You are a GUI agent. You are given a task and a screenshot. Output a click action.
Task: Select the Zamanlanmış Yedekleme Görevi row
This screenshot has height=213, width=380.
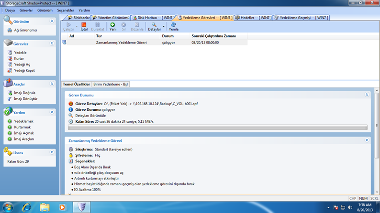(x=155, y=43)
